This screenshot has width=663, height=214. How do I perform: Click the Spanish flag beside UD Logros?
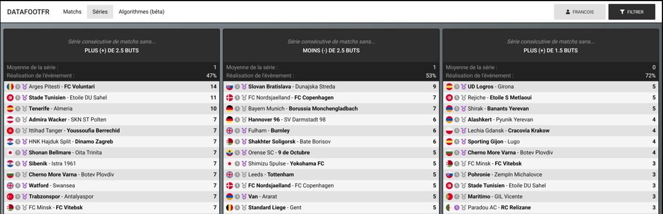[450, 87]
